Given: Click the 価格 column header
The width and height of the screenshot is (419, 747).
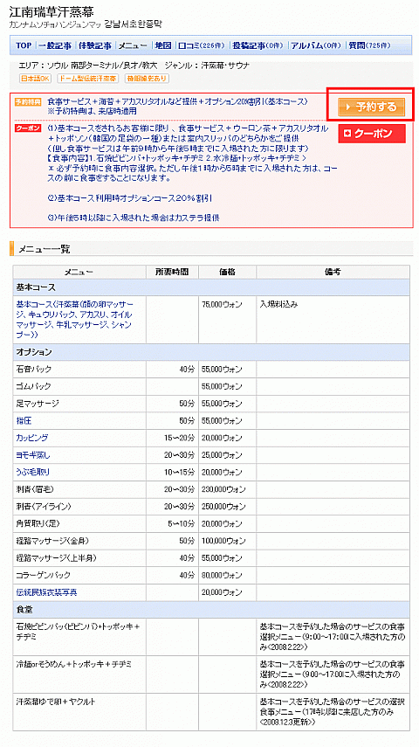Looking at the screenshot, I should (x=227, y=272).
